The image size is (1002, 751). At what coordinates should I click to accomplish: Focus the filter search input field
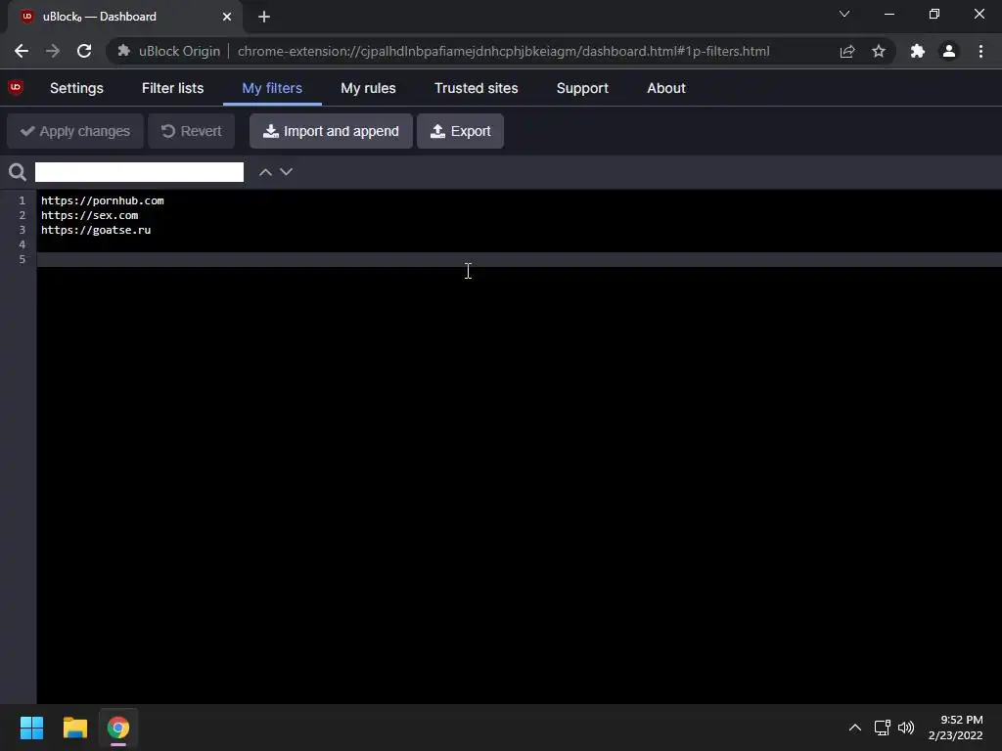139,172
